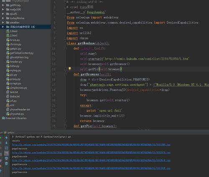The height and width of the screenshot is (177, 209).
Task: Click the green Rerun icon in run panel
Action: [x=0, y=138]
